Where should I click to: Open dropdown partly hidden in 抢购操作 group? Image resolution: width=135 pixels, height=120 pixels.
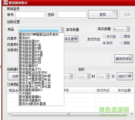(x=71, y=76)
